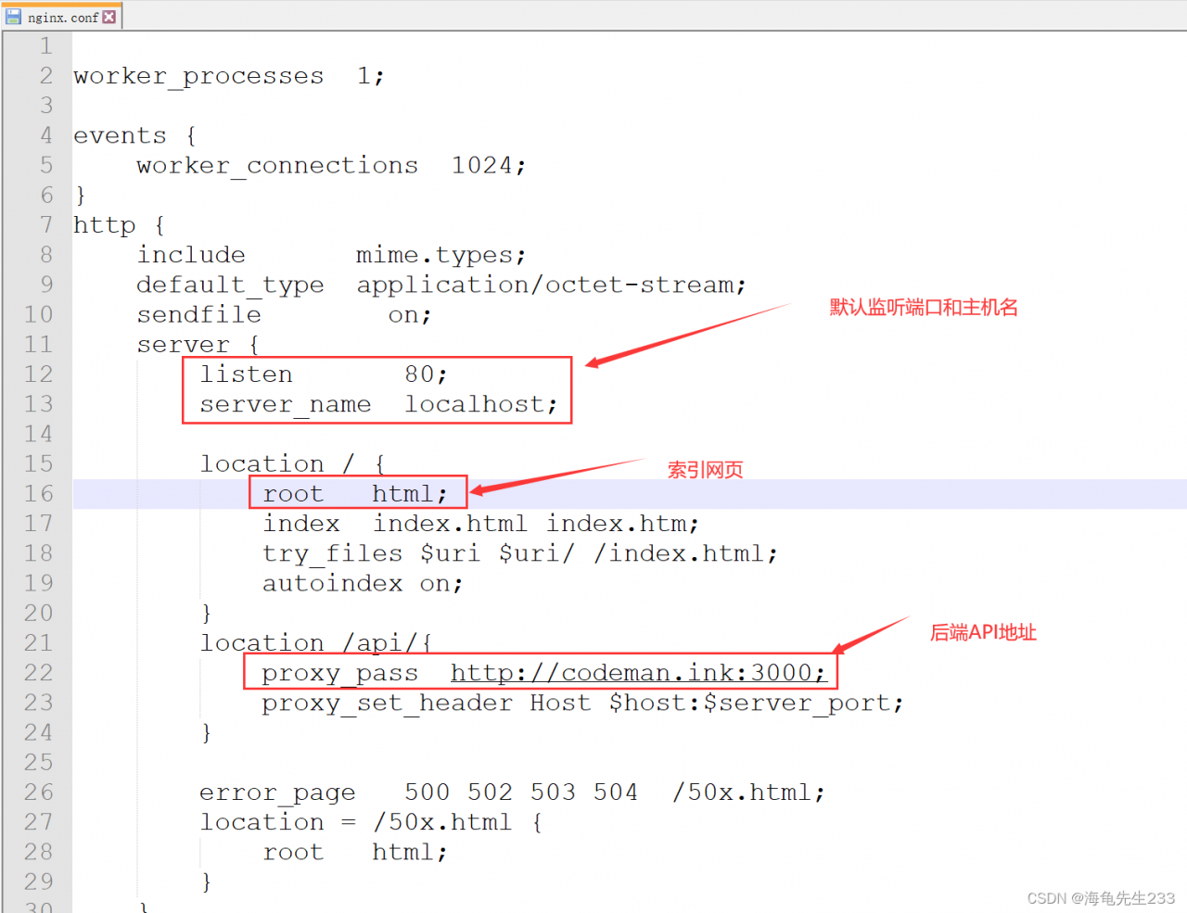Click 'location = /50x.html {' line
1187x913 pixels.
point(371,822)
